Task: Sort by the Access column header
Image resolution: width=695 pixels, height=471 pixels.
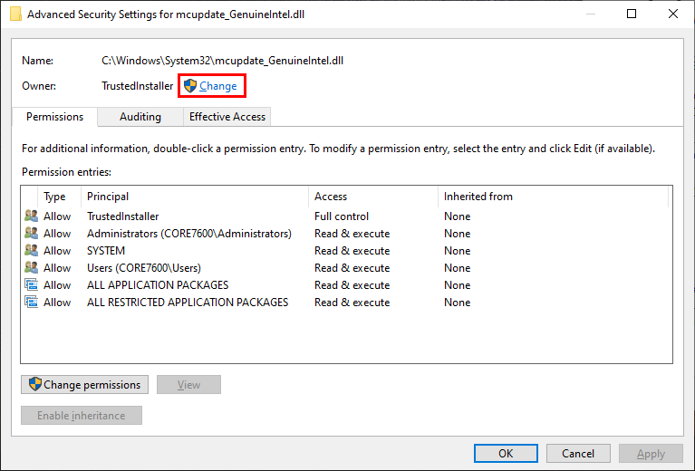Action: [x=372, y=197]
